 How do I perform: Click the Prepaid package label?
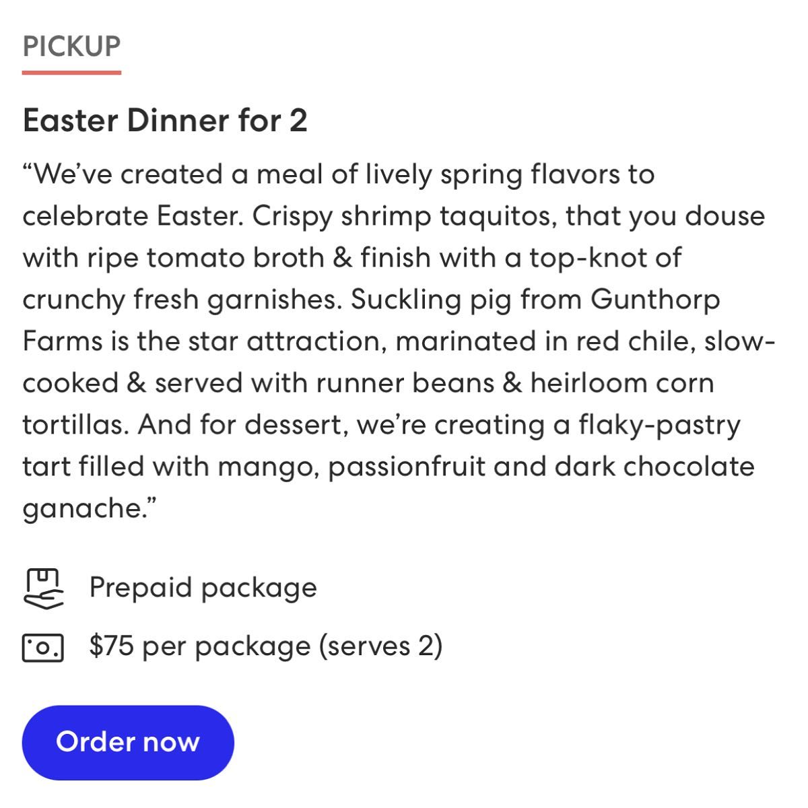tap(203, 587)
